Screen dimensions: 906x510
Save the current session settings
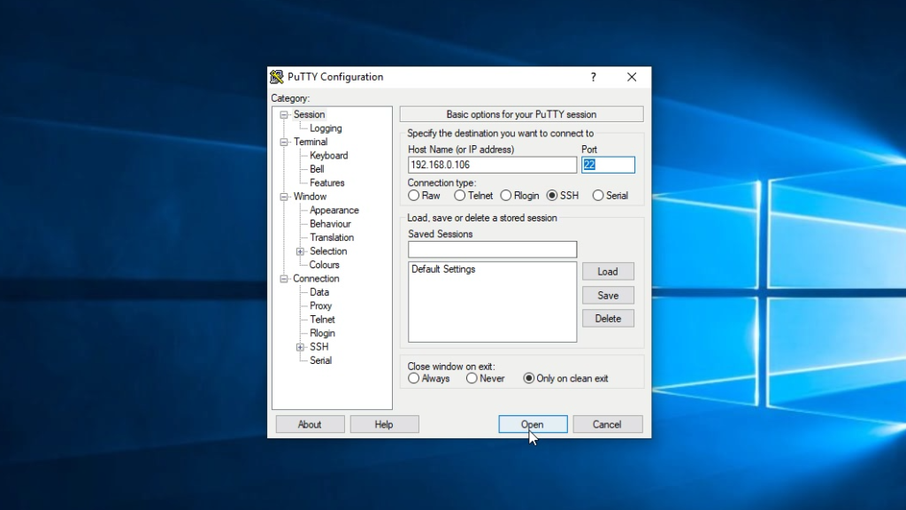click(x=608, y=296)
